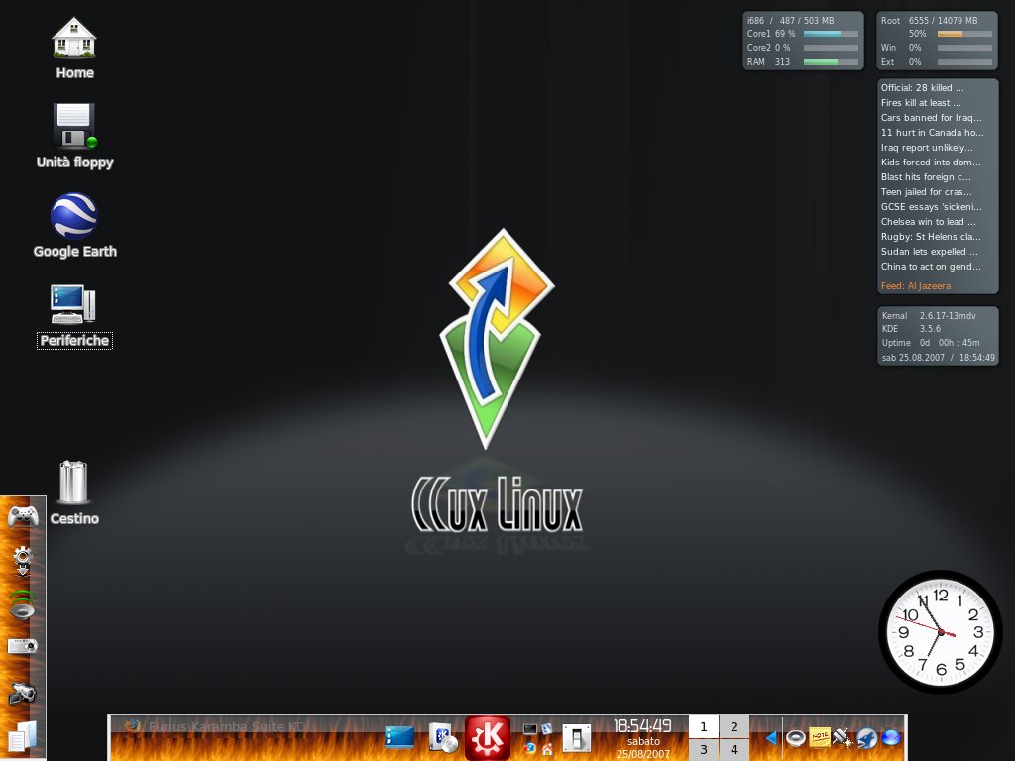
Task: Open headline '11 hurt in Canada ho...'
Action: click(932, 133)
